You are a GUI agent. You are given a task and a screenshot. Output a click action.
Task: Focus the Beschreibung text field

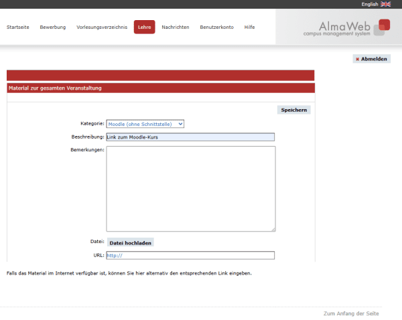coord(190,137)
